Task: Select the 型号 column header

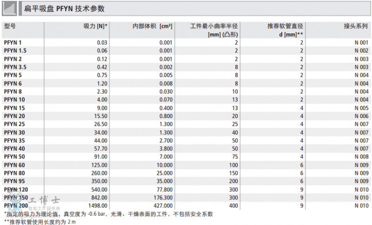Action: tap(10, 26)
